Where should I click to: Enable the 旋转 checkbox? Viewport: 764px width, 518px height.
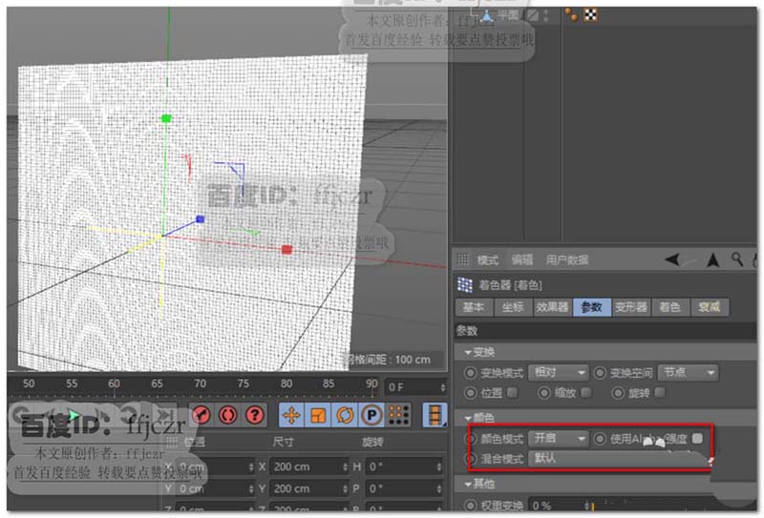660,392
